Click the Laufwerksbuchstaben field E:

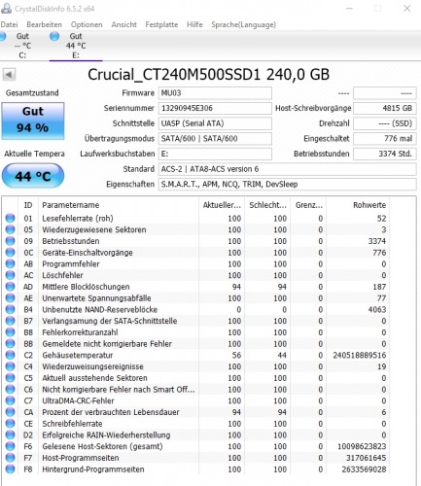pos(215,154)
